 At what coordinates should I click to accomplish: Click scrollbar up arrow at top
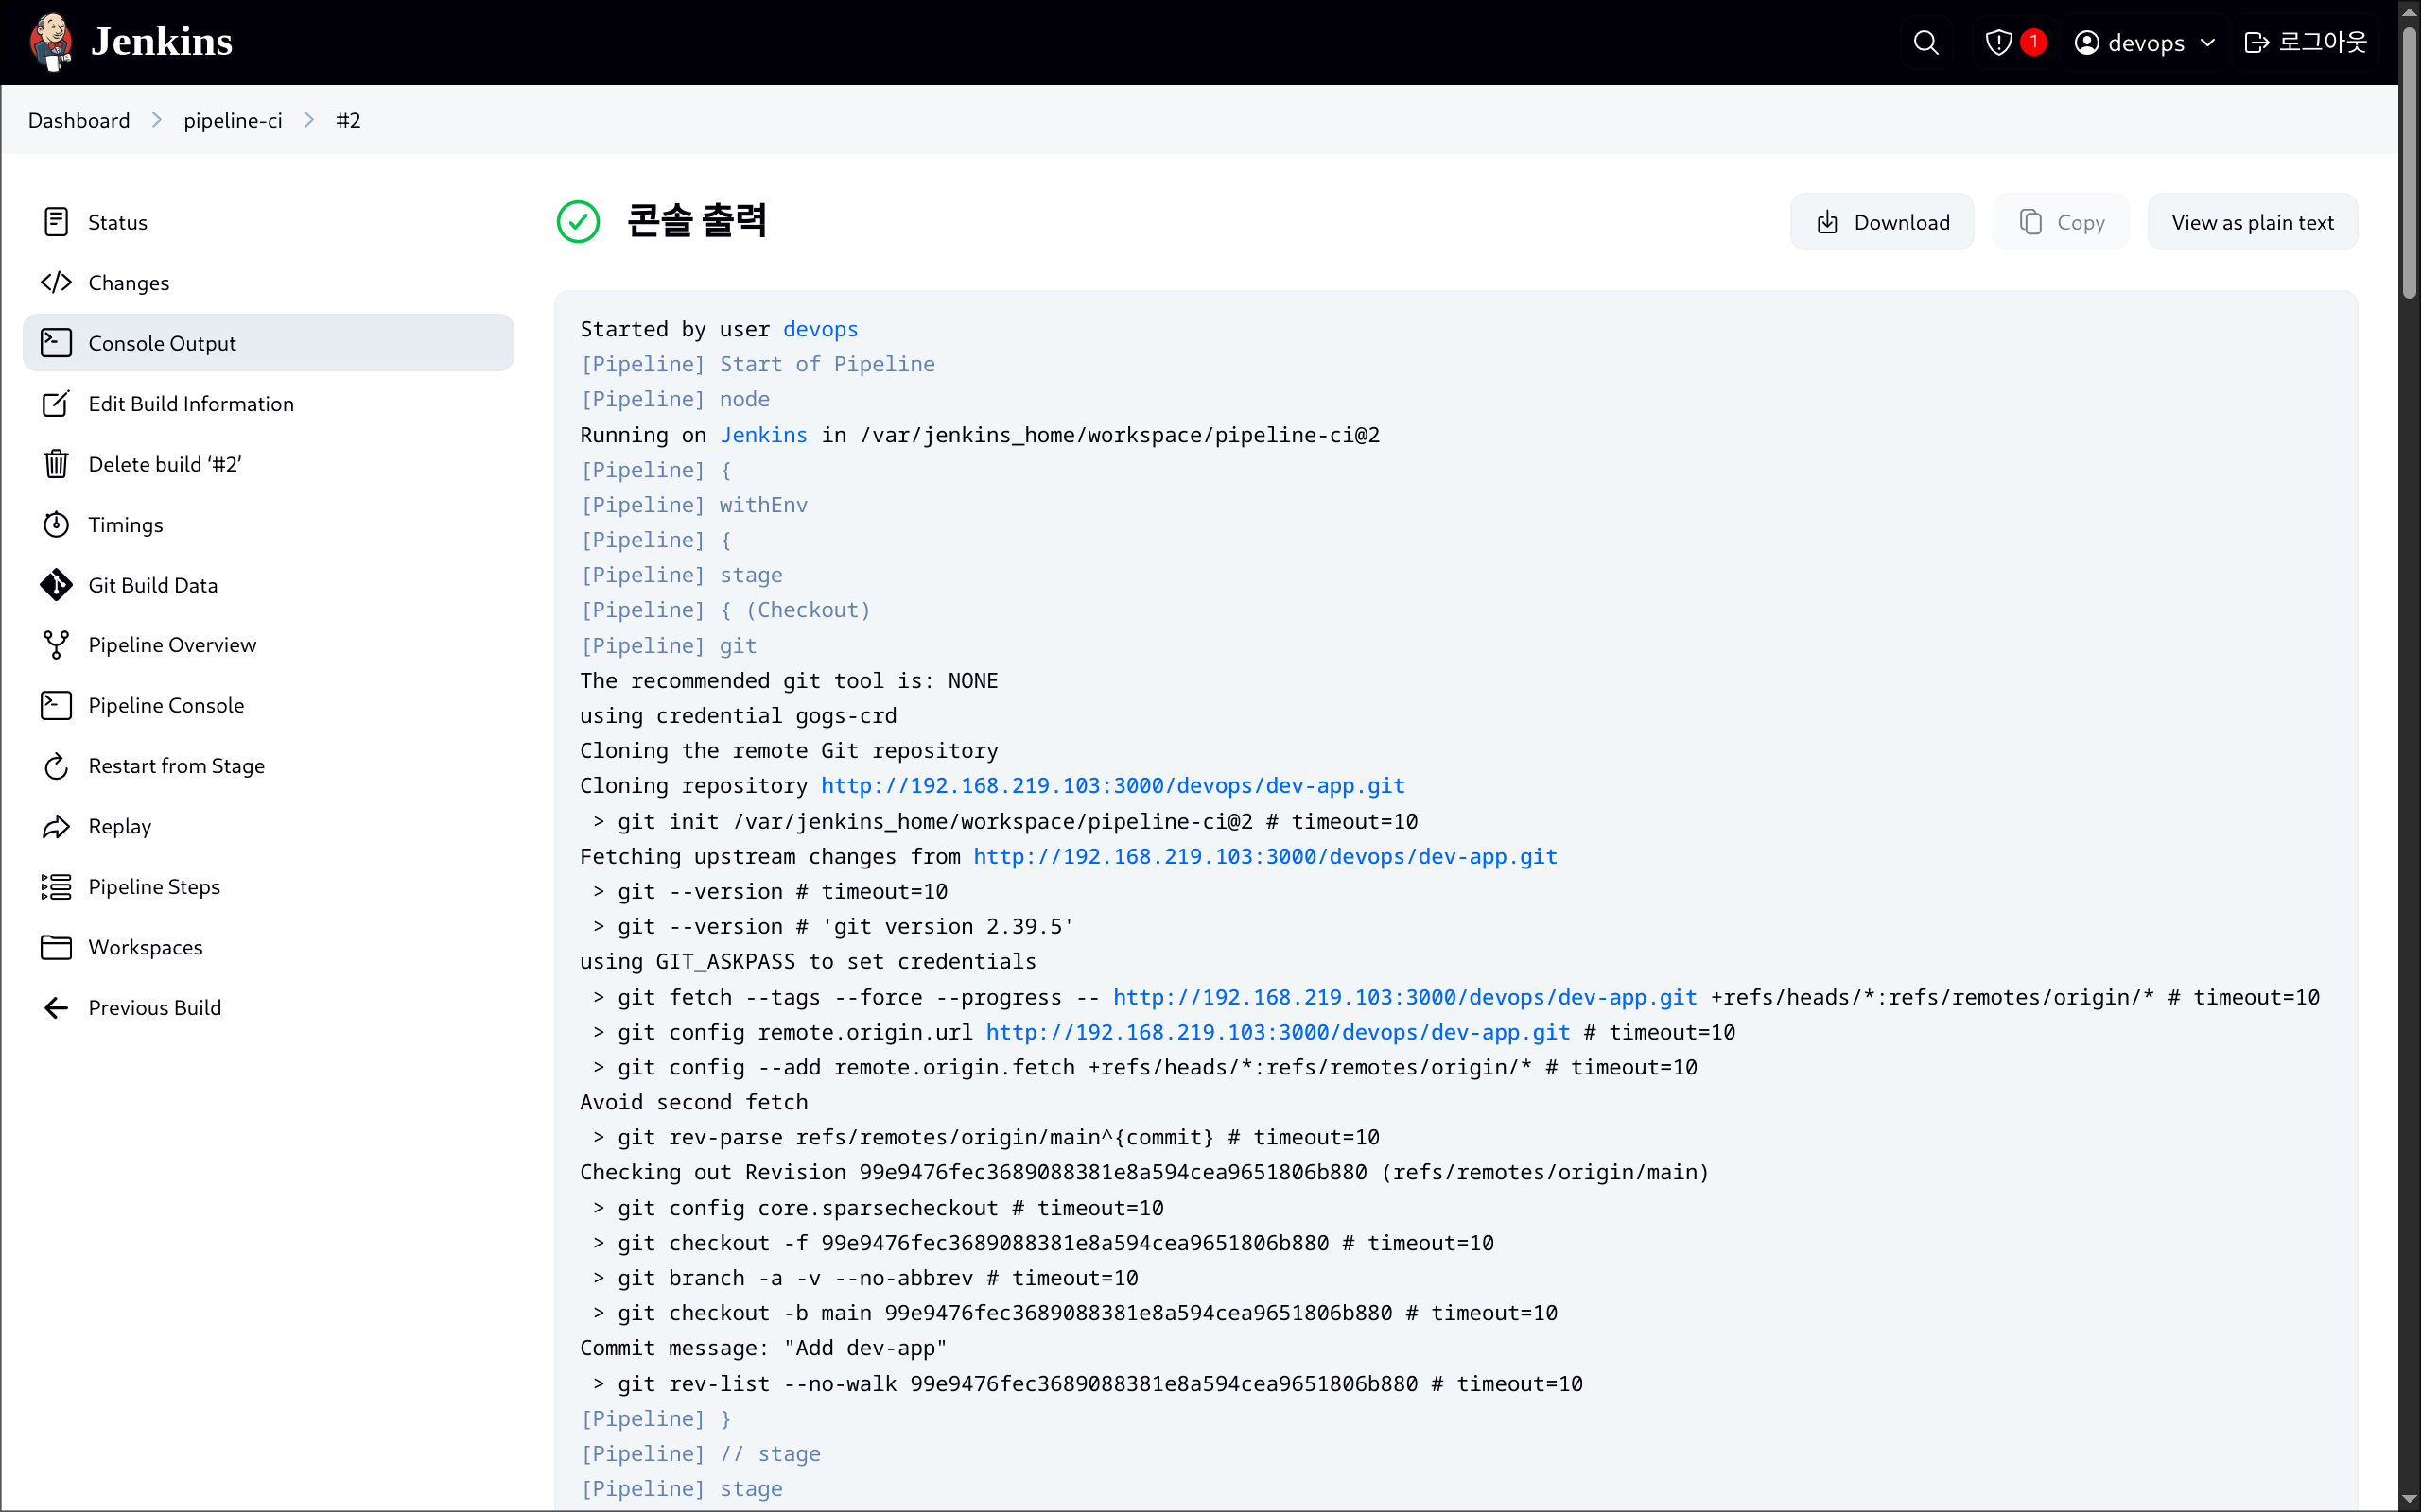point(2409,10)
